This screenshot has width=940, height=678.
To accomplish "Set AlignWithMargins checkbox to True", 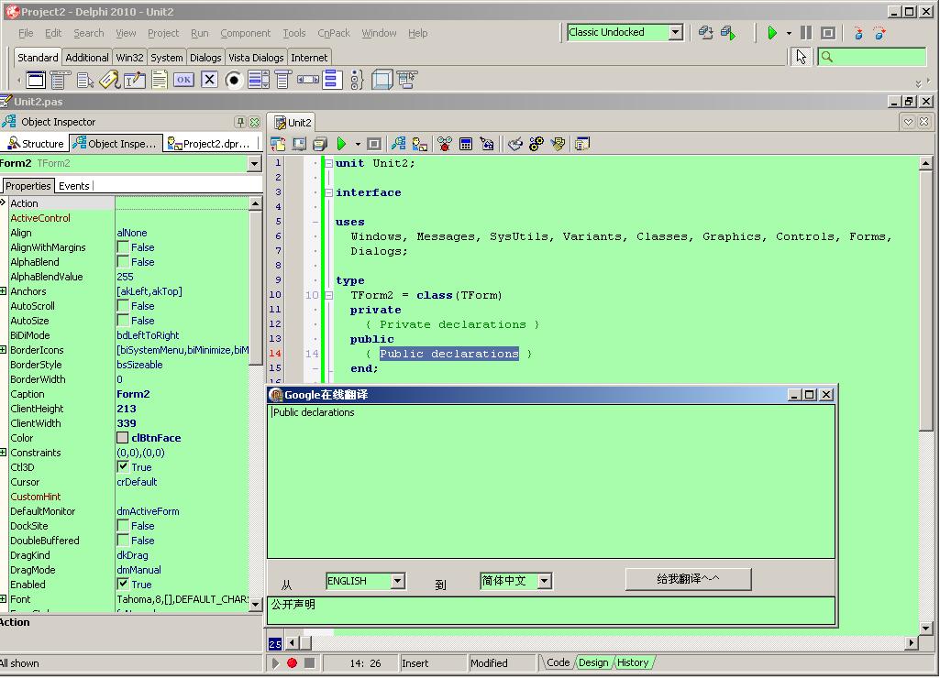I will coord(124,246).
